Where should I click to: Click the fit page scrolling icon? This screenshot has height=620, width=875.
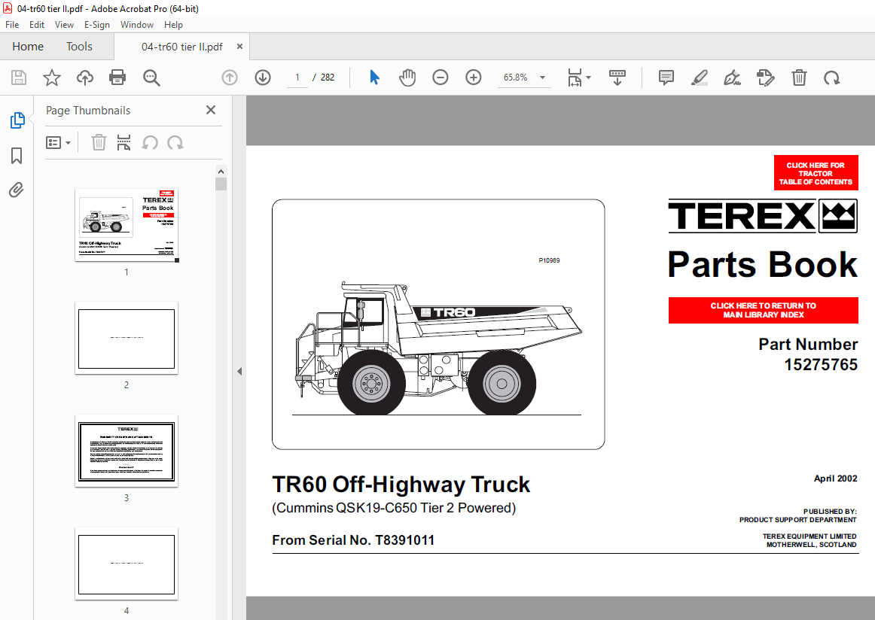tap(575, 77)
